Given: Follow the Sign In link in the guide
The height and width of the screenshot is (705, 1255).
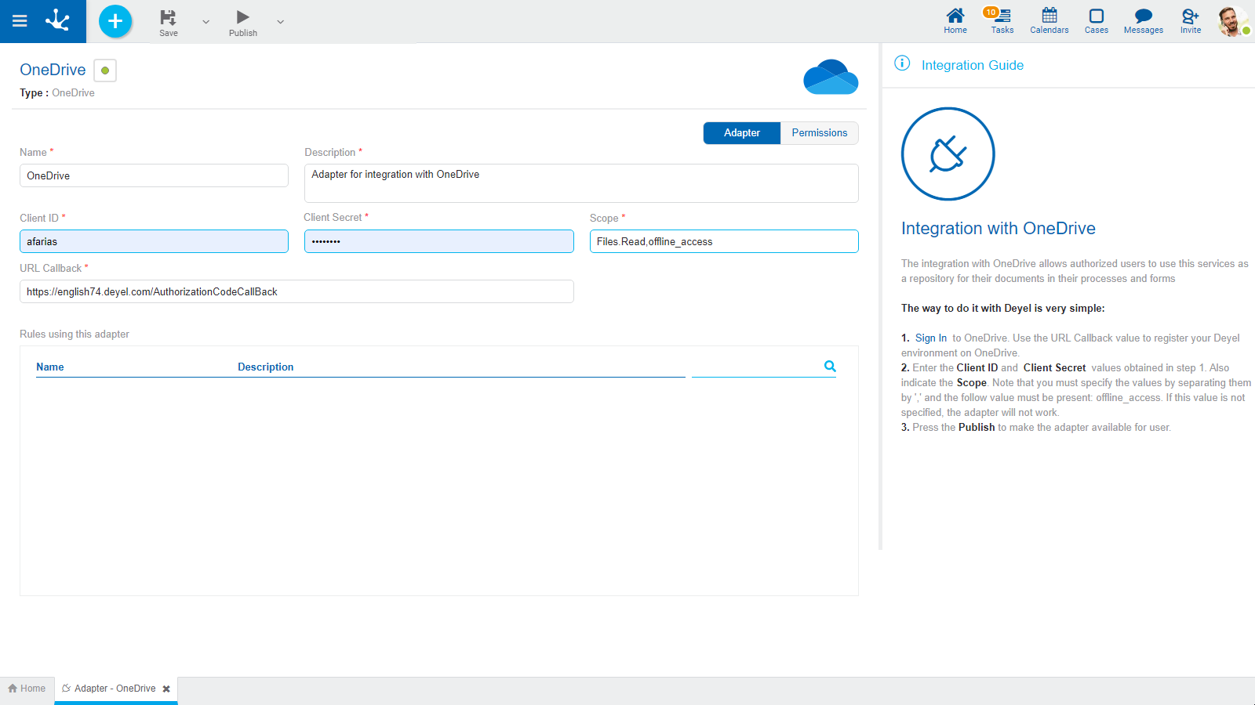Looking at the screenshot, I should [930, 338].
